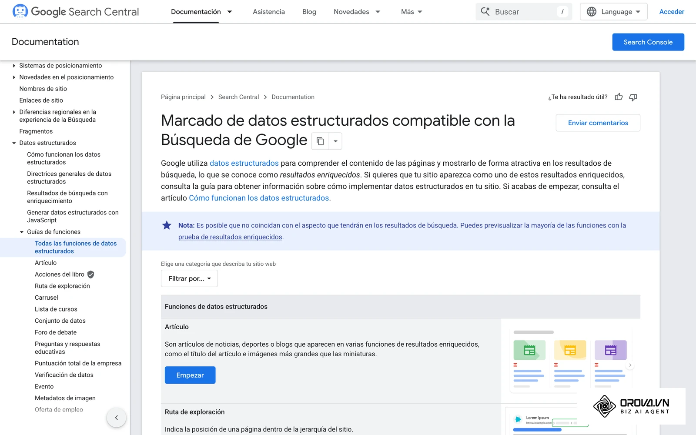
Task: Select Metadatos de imagen in sidebar
Action: (x=65, y=398)
